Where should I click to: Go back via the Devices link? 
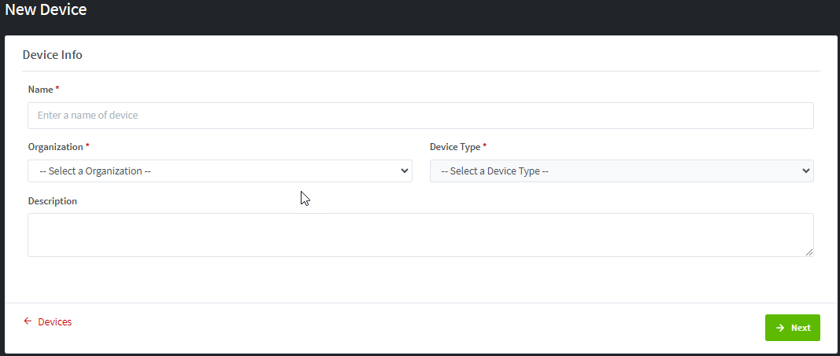[x=54, y=321]
